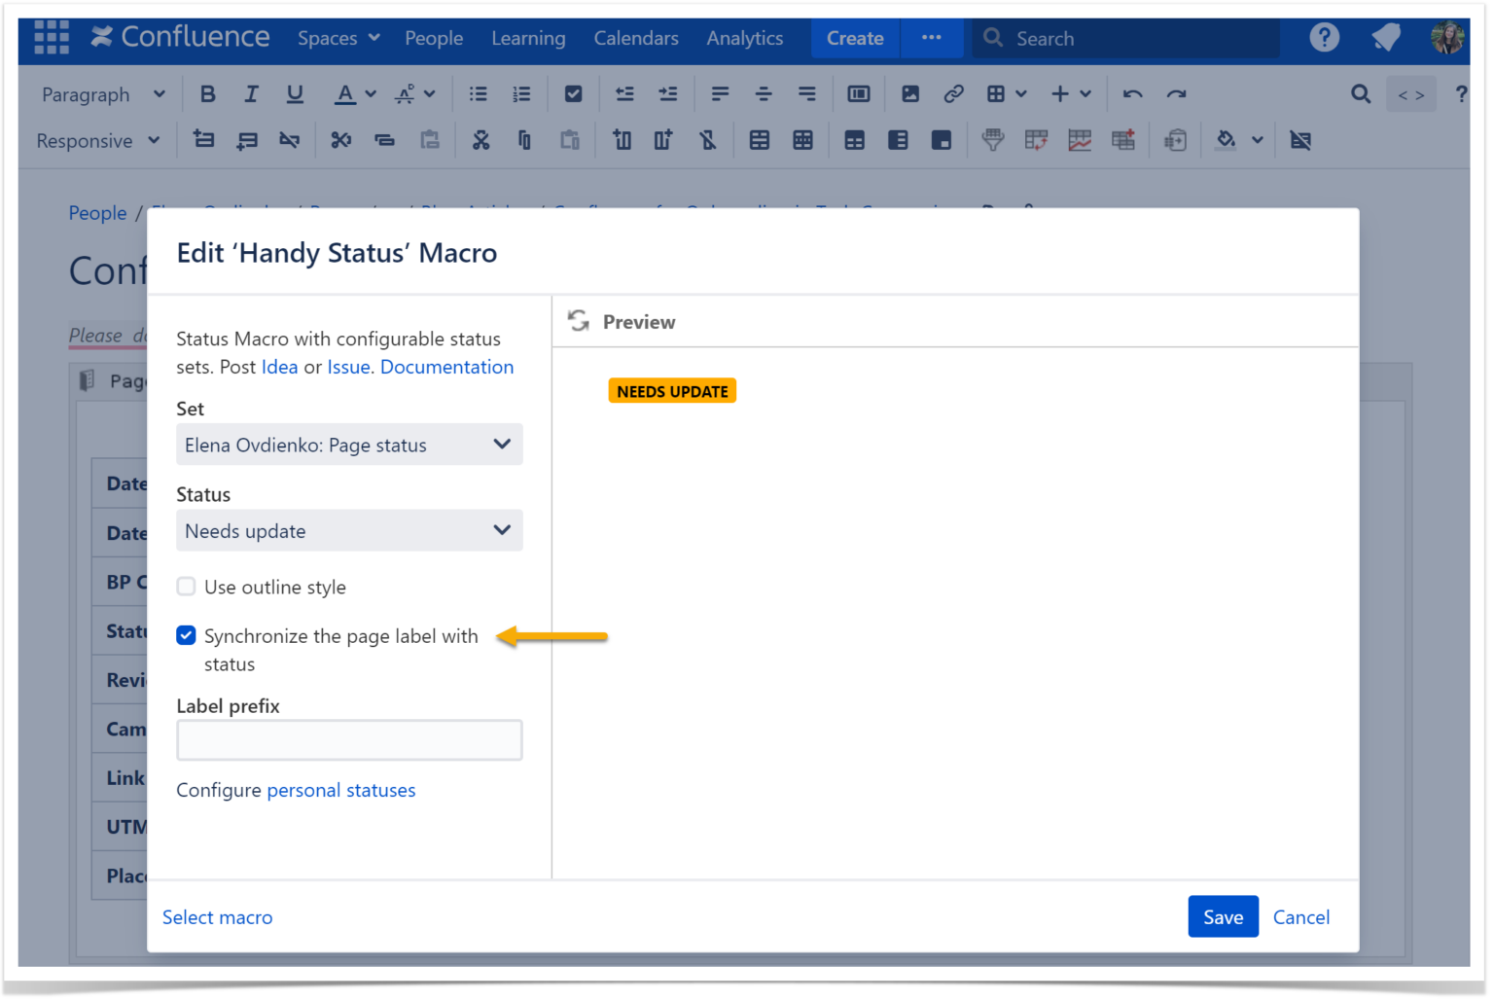The image size is (1494, 1001).
Task: Open the People menu in the navigation bar
Action: click(x=434, y=38)
